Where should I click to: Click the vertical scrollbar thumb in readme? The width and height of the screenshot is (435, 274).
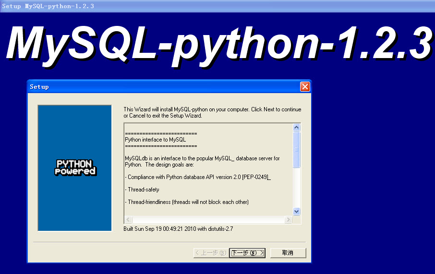[x=296, y=149]
